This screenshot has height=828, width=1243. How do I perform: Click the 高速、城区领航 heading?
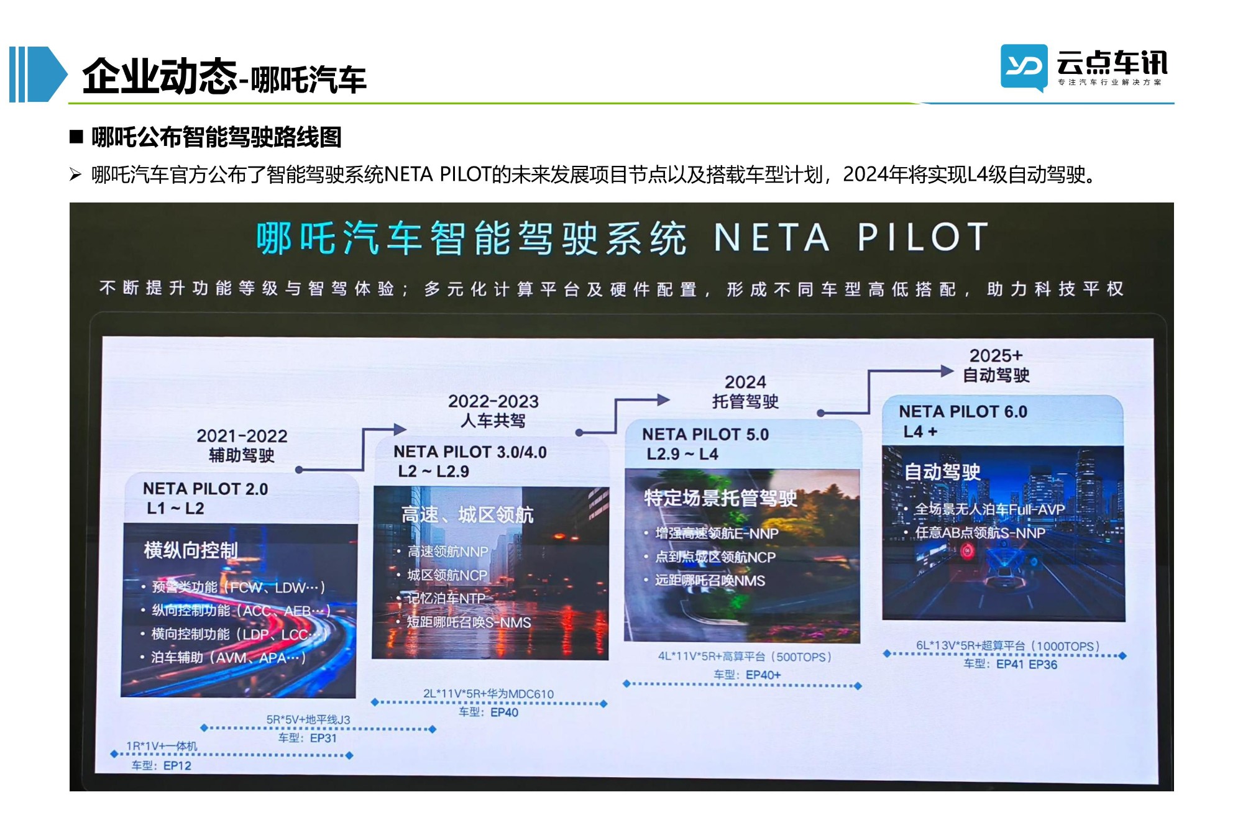(x=467, y=514)
